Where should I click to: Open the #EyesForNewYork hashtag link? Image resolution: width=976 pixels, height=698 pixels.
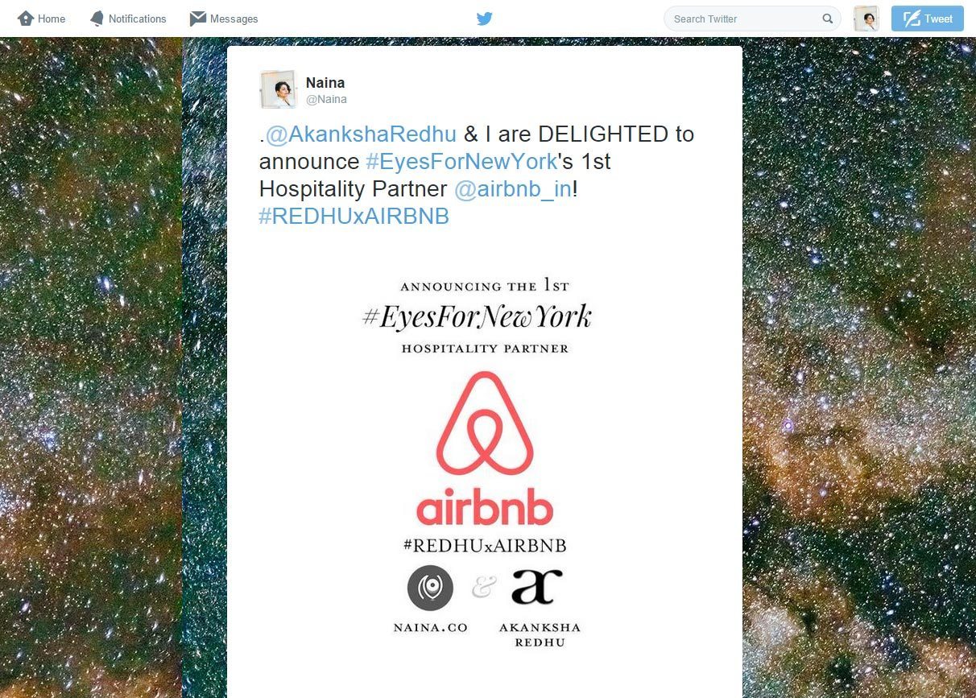[x=461, y=161]
